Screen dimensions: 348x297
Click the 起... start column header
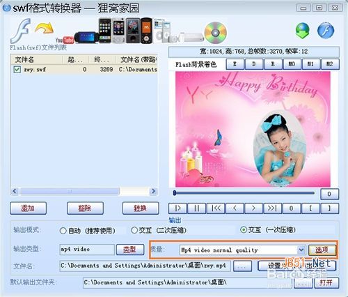click(76, 60)
